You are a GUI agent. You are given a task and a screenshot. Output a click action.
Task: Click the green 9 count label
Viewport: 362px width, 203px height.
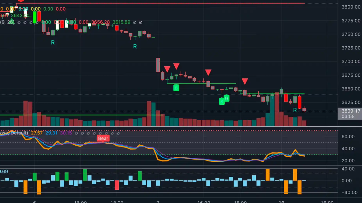226,98
